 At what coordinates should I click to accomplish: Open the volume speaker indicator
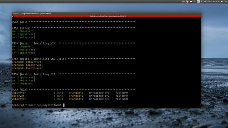(x=222, y=1)
